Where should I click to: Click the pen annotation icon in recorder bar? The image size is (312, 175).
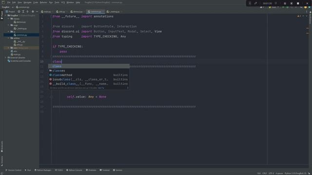pyautogui.click(x=255, y=3)
